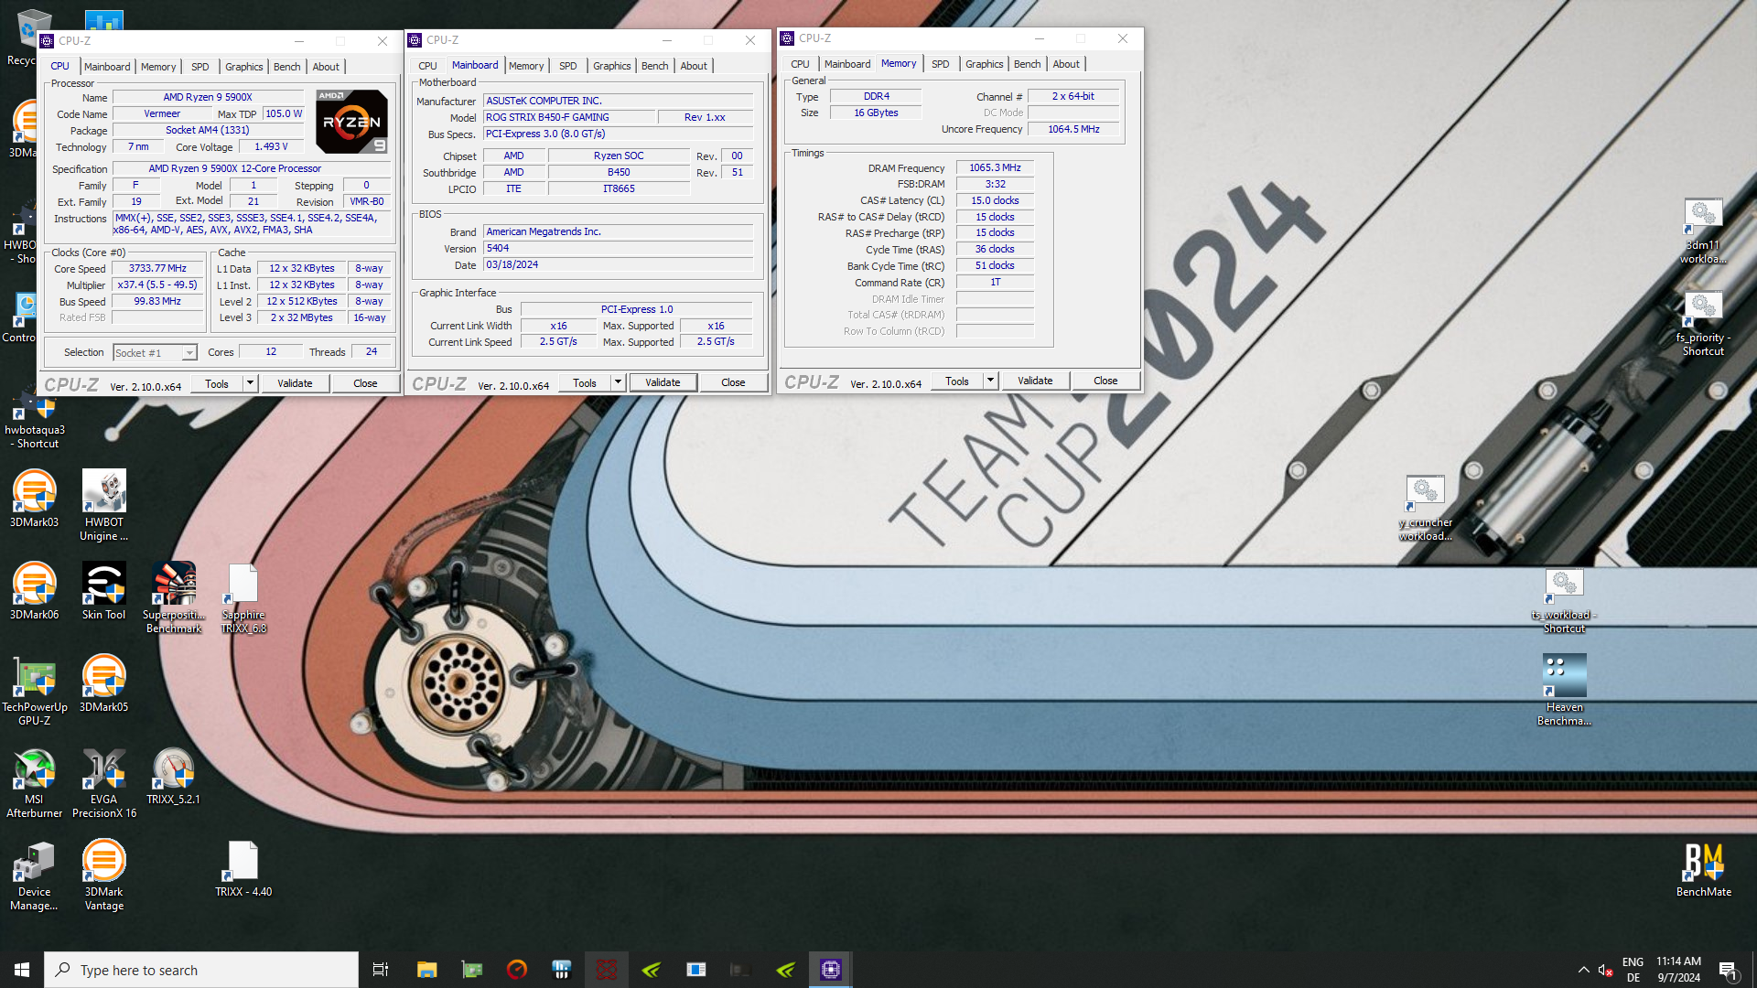Select CPU tab in right CPU-Z window

(800, 64)
